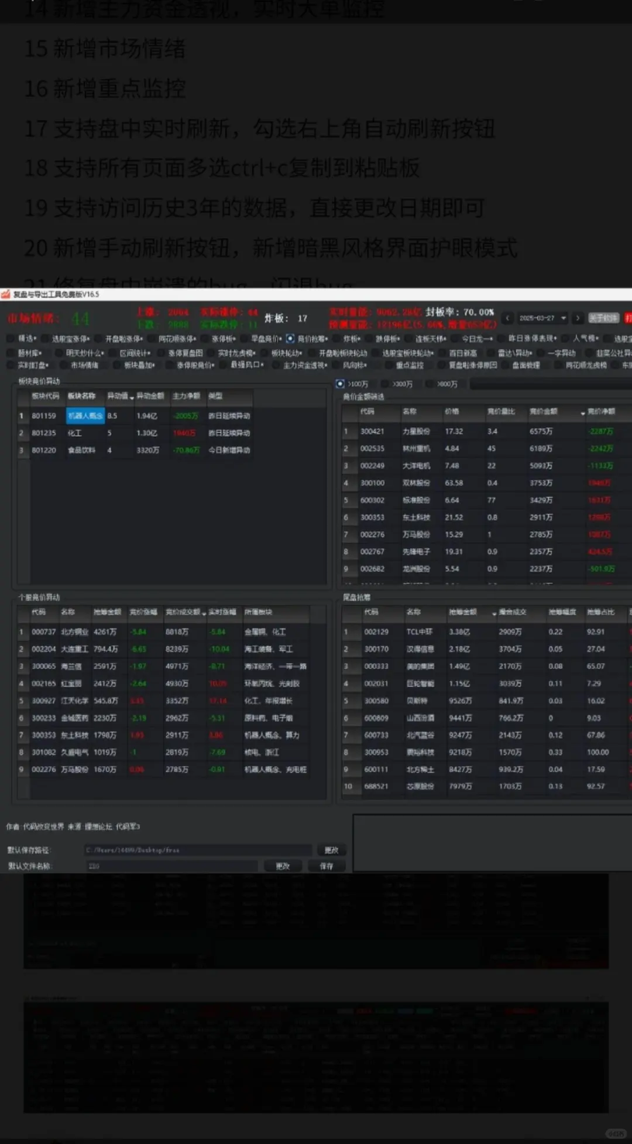Click 更改 next to the file name
The image size is (632, 1144).
coord(283,866)
